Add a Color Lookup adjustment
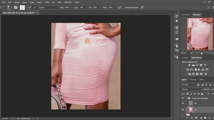This screenshot has height=120, width=214. [x=207, y=70]
